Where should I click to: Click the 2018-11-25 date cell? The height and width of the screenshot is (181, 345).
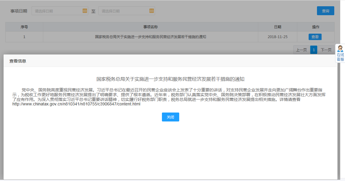277,37
